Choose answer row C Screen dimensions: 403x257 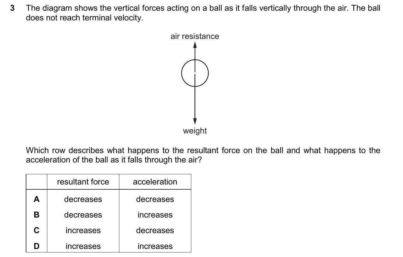(37, 230)
